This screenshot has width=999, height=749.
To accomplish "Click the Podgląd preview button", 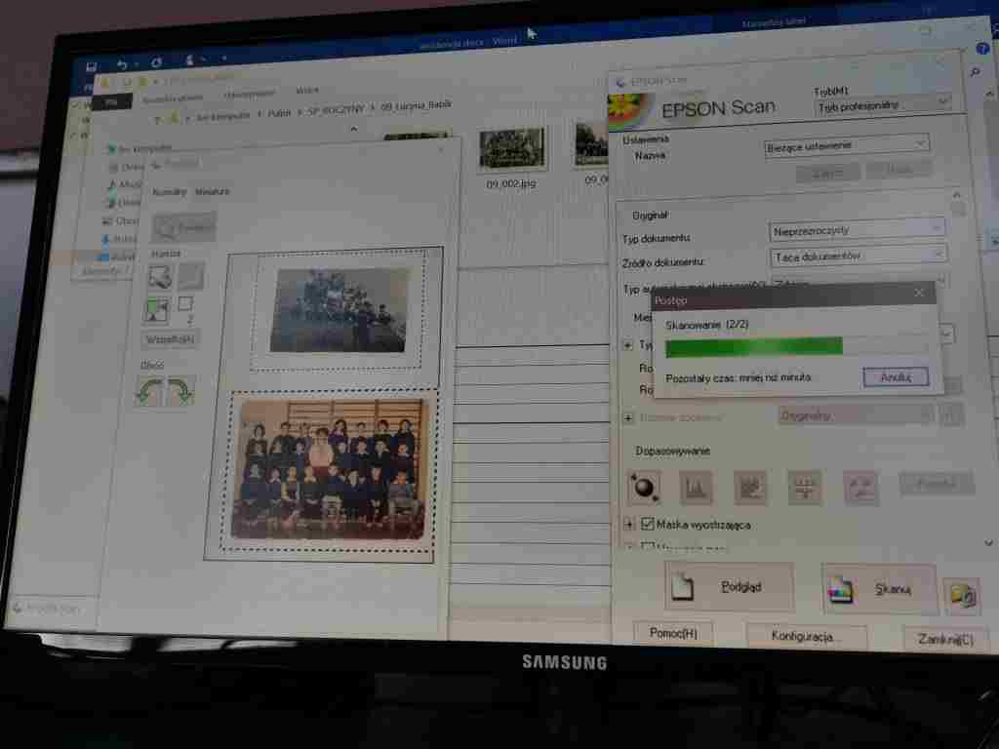I will coord(729,586).
